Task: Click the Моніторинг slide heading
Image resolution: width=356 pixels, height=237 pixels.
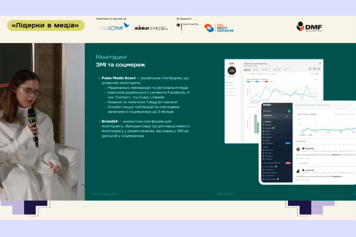Action: coord(112,57)
